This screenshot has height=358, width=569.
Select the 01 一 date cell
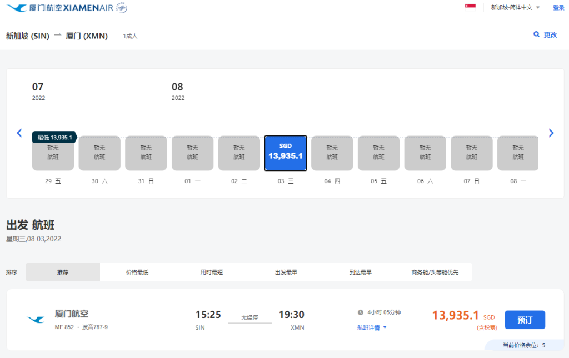click(x=192, y=153)
